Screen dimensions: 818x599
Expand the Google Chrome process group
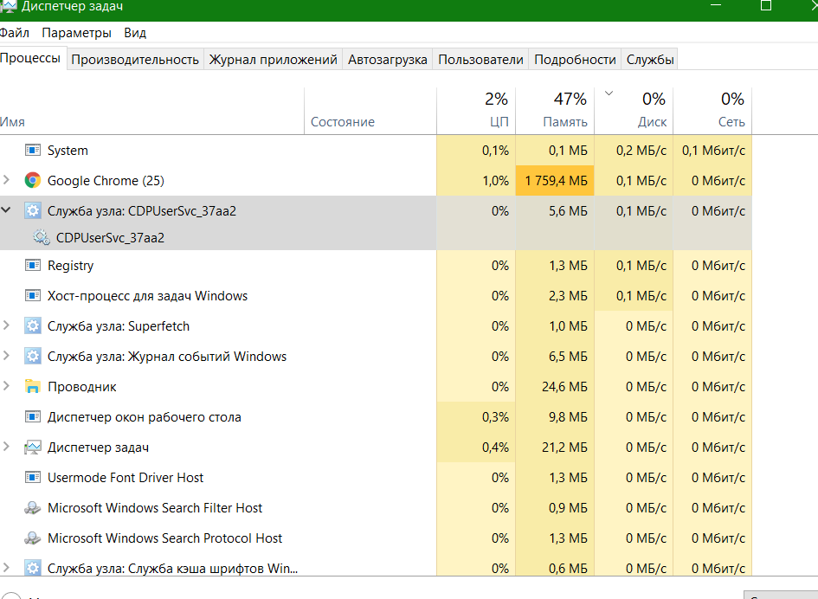[7, 181]
